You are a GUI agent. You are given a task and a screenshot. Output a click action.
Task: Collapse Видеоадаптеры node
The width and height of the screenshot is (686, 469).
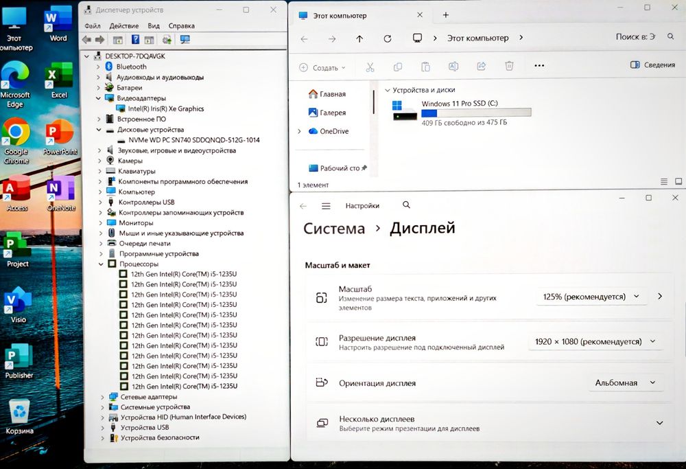(x=98, y=98)
